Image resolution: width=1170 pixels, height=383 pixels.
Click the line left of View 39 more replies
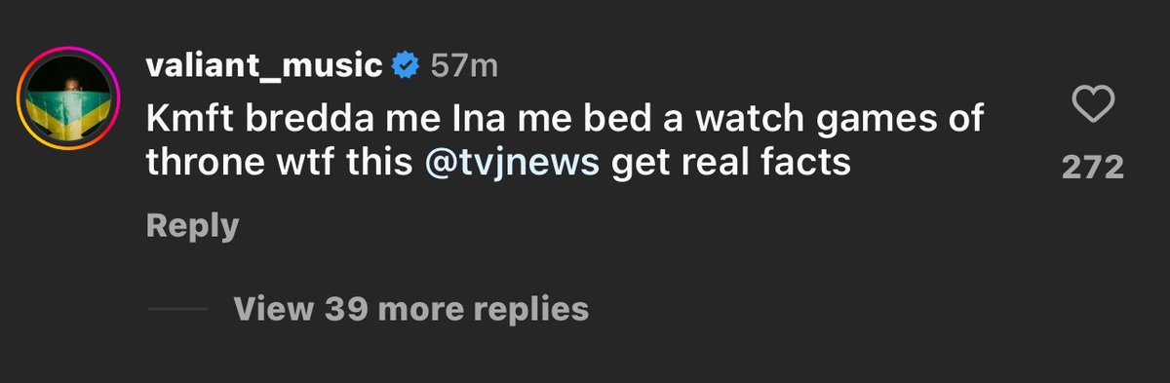click(176, 309)
